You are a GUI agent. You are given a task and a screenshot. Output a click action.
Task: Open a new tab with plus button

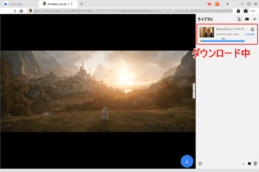[82, 4]
